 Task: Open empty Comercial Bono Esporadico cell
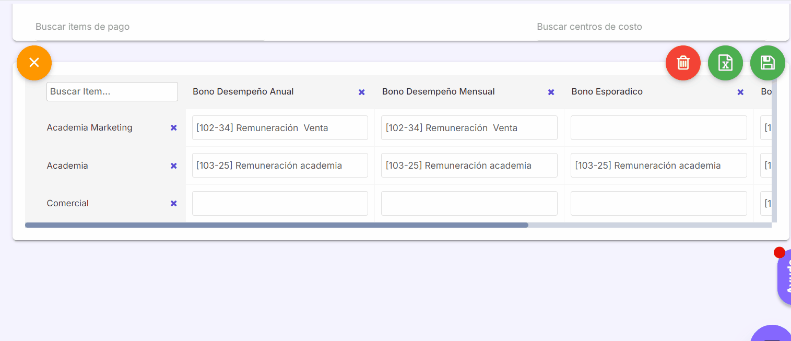659,203
